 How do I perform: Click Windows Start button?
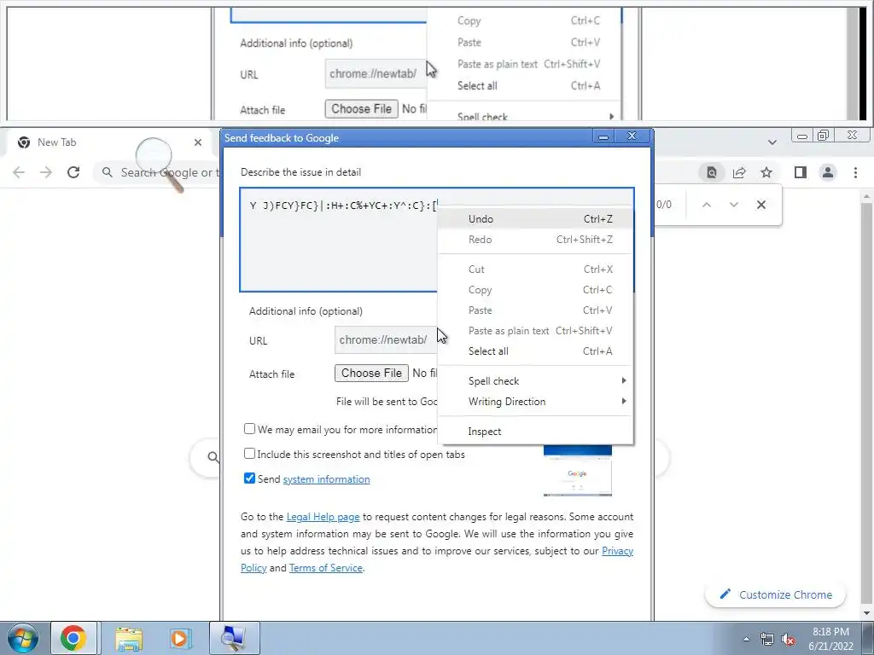pyautogui.click(x=22, y=638)
